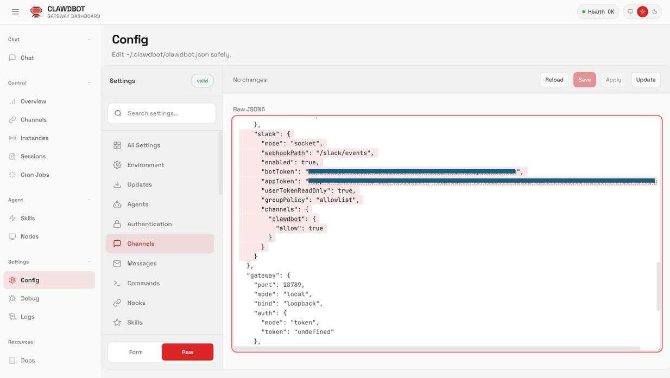The image size is (670, 378).
Task: Select the Raw view tab
Action: (187, 352)
